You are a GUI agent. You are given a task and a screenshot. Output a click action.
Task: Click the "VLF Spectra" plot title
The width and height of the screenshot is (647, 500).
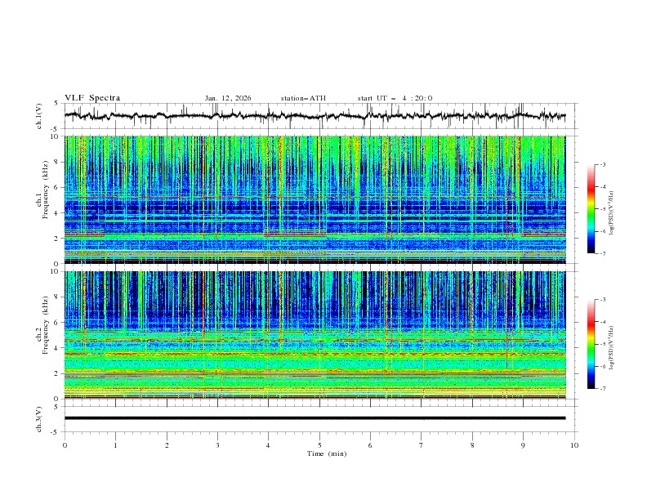click(x=92, y=98)
